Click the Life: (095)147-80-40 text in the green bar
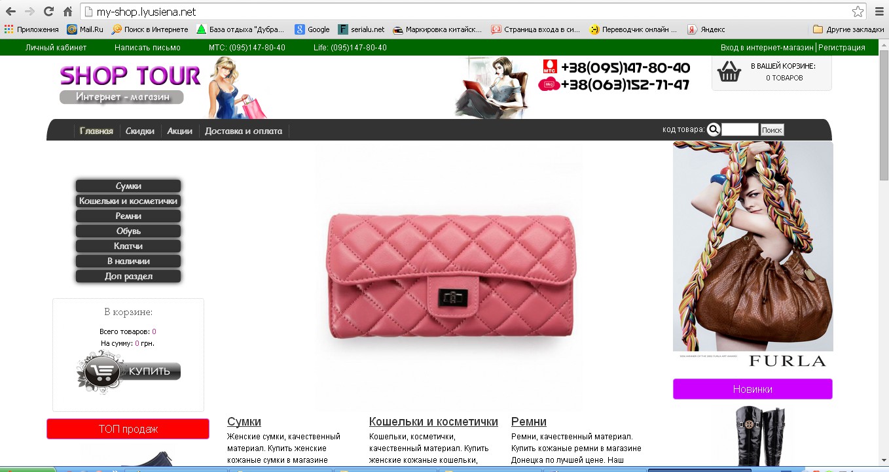889x472 pixels. pos(350,48)
